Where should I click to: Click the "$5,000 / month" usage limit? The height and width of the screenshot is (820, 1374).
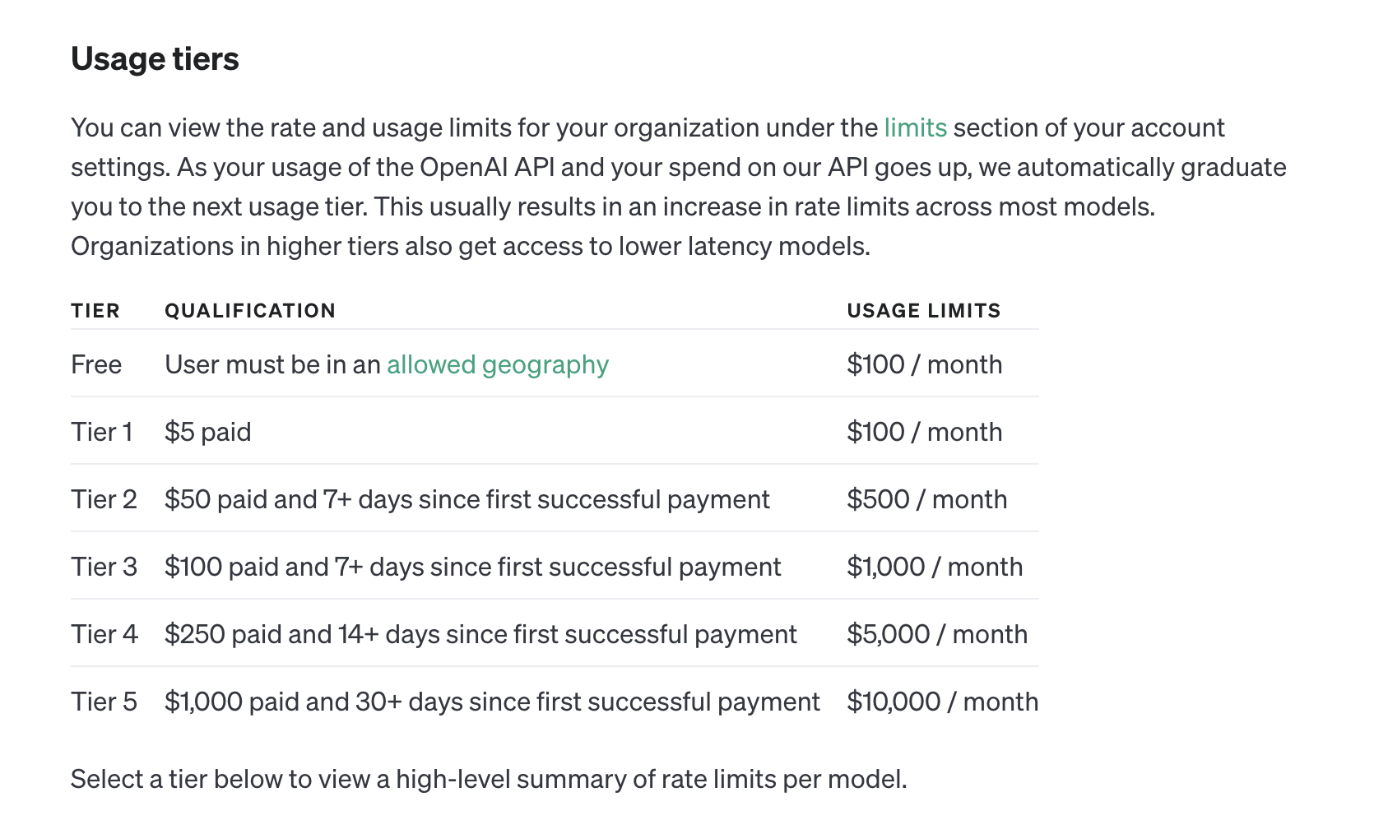[937, 634]
